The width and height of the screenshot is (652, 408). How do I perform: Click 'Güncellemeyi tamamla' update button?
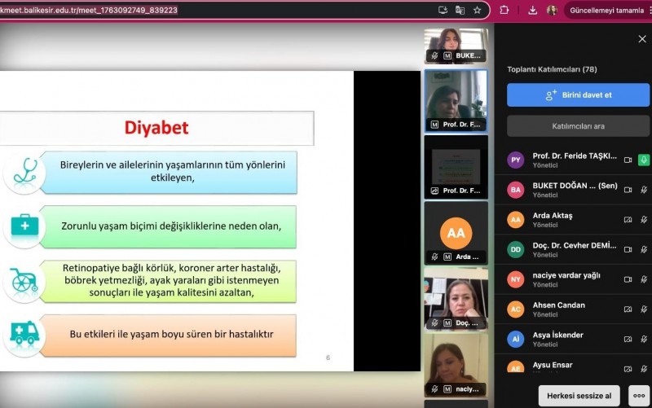(601, 10)
